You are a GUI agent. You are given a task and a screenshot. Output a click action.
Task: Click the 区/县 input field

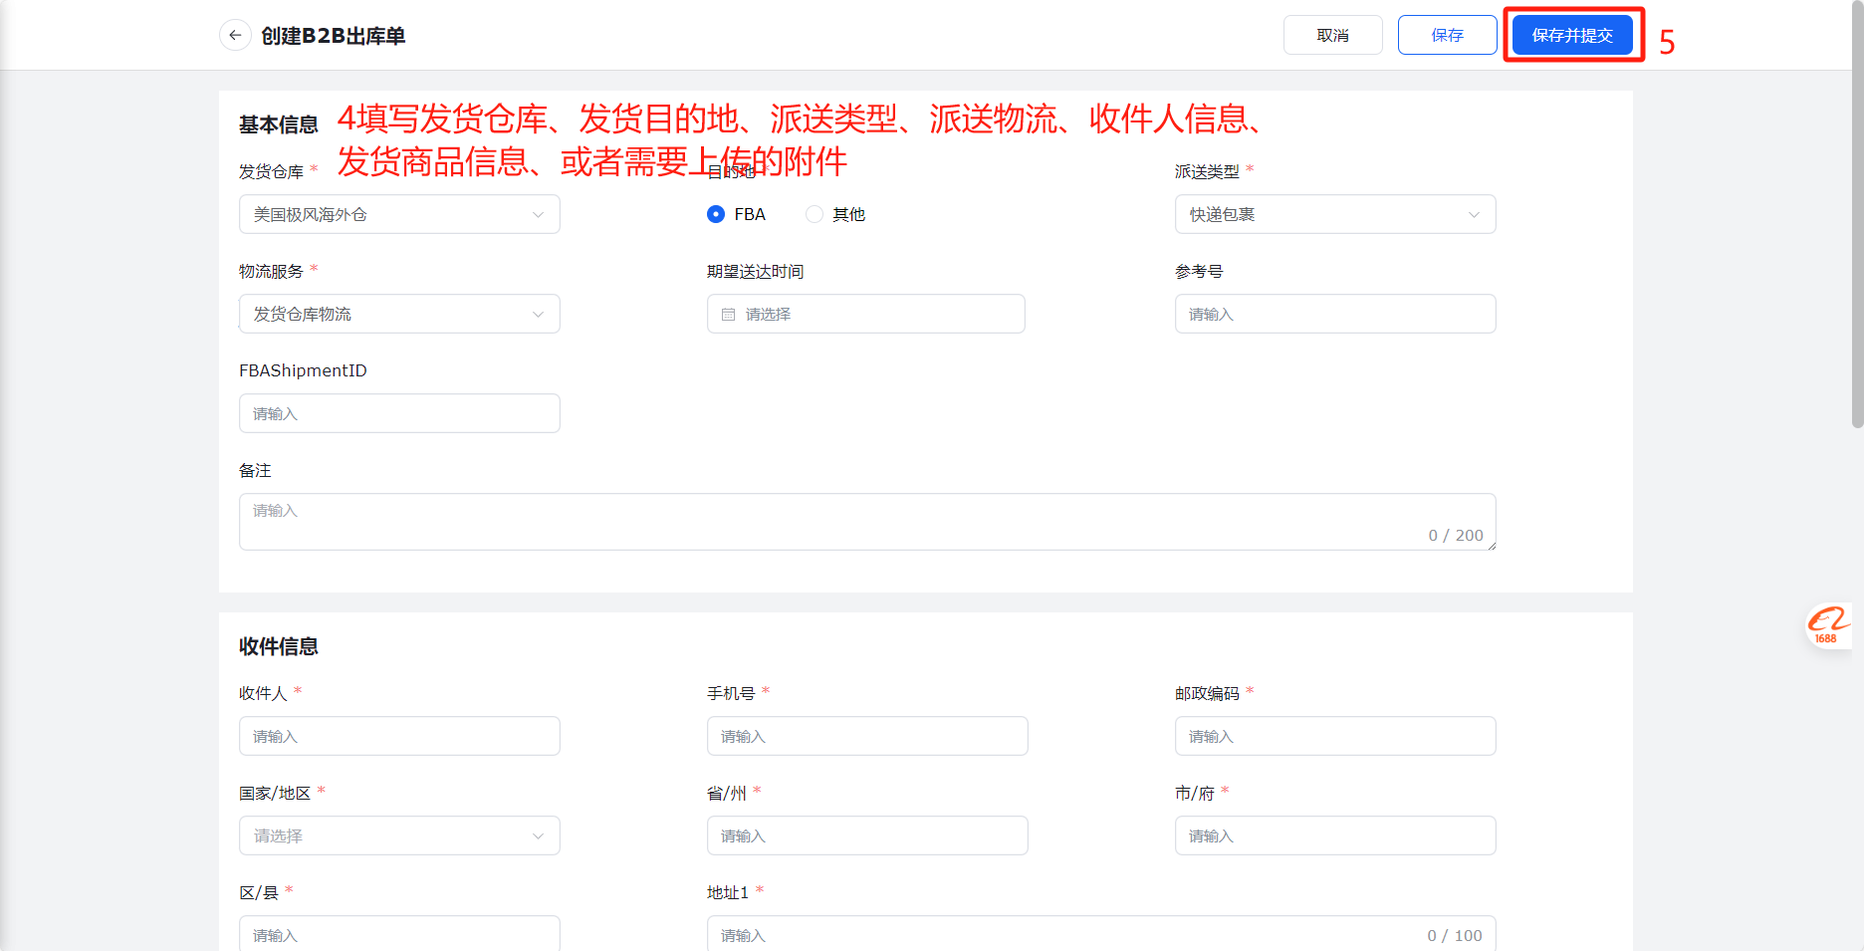click(x=399, y=934)
